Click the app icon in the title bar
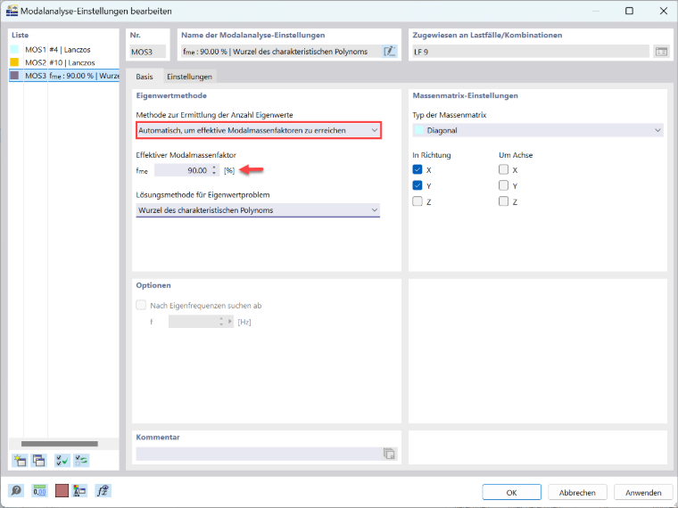The image size is (678, 508). tap(12, 11)
